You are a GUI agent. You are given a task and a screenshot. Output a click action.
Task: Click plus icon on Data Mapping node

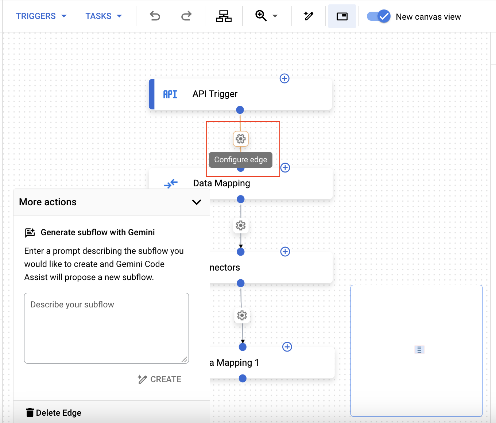coord(285,168)
